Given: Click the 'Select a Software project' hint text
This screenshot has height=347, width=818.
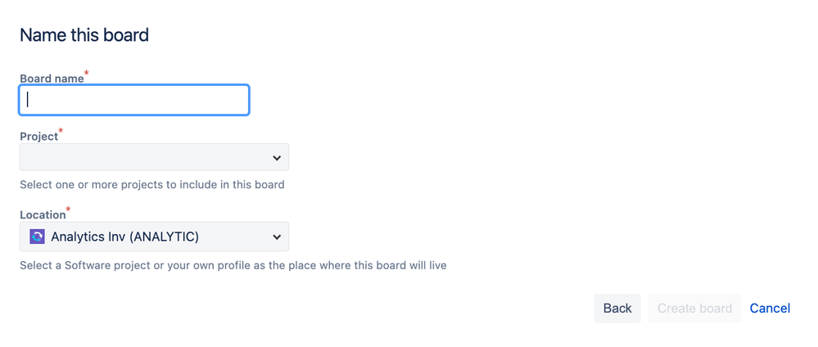Looking at the screenshot, I should (233, 265).
